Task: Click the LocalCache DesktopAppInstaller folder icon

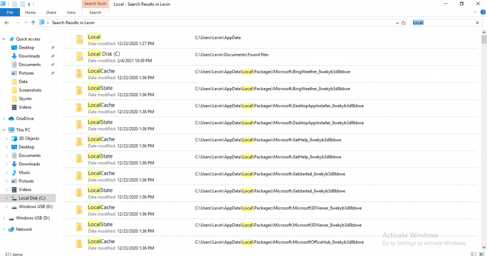Action: (x=79, y=108)
